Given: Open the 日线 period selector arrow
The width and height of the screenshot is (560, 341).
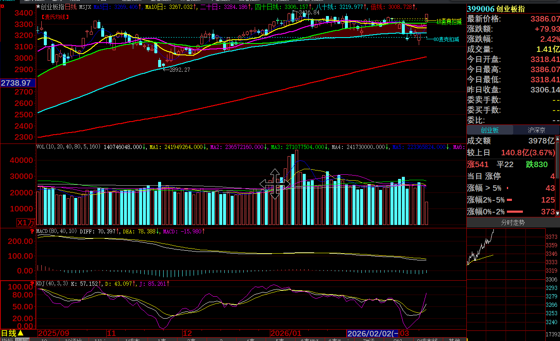Looking at the screenshot, I should [20, 333].
